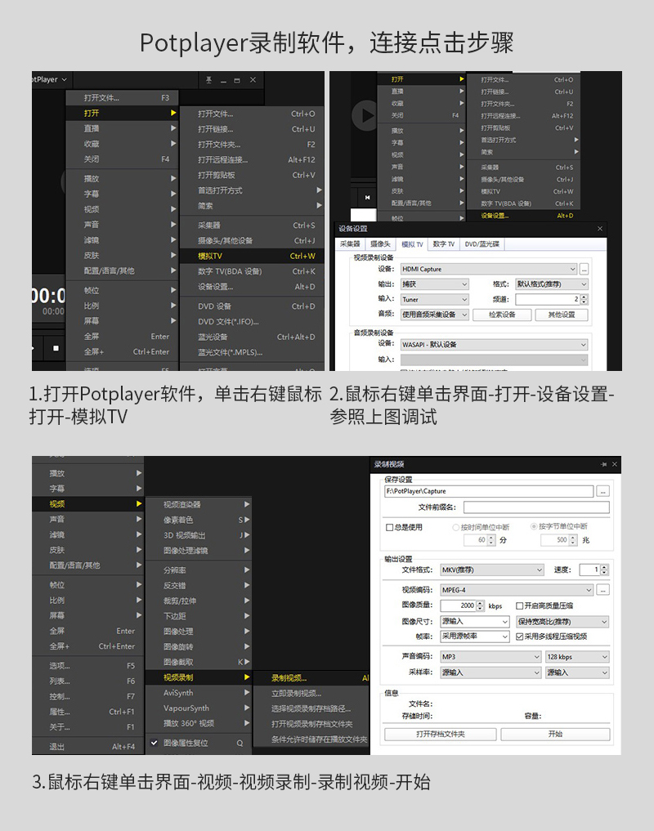Enable the 总是使用 checkbox
The height and width of the screenshot is (831, 654).
[x=389, y=527]
